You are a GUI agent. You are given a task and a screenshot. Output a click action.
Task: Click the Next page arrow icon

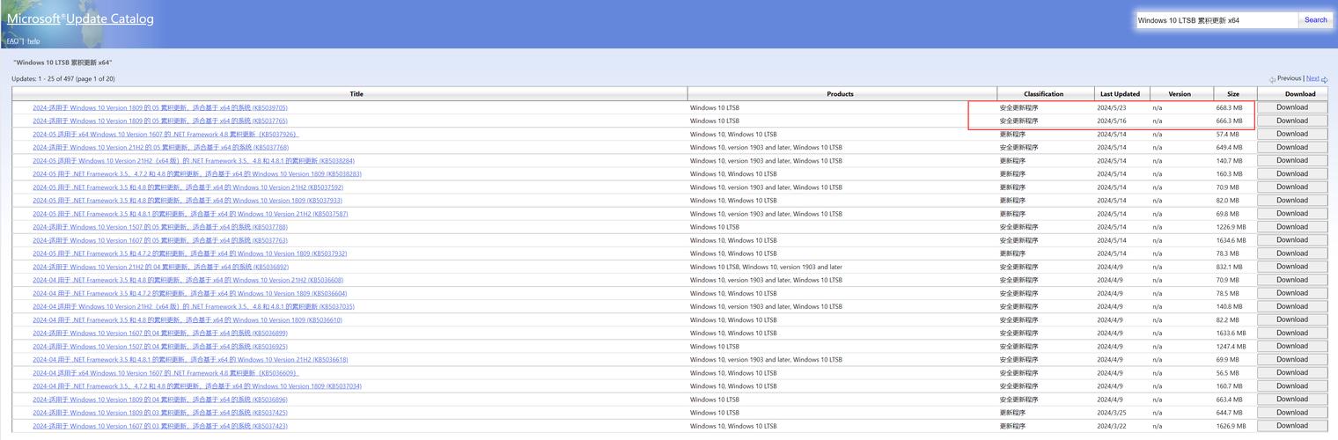pos(1325,79)
